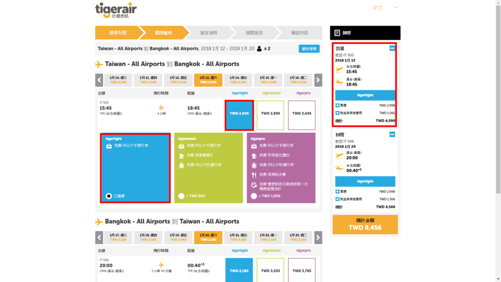Viewport: 501px width, 282px height.
Task: Click the 總計金額 TWD 8,456 total box
Action: point(365,224)
